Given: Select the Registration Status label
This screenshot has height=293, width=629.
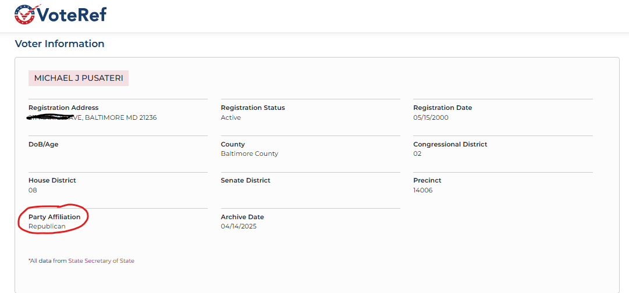Looking at the screenshot, I should 253,108.
